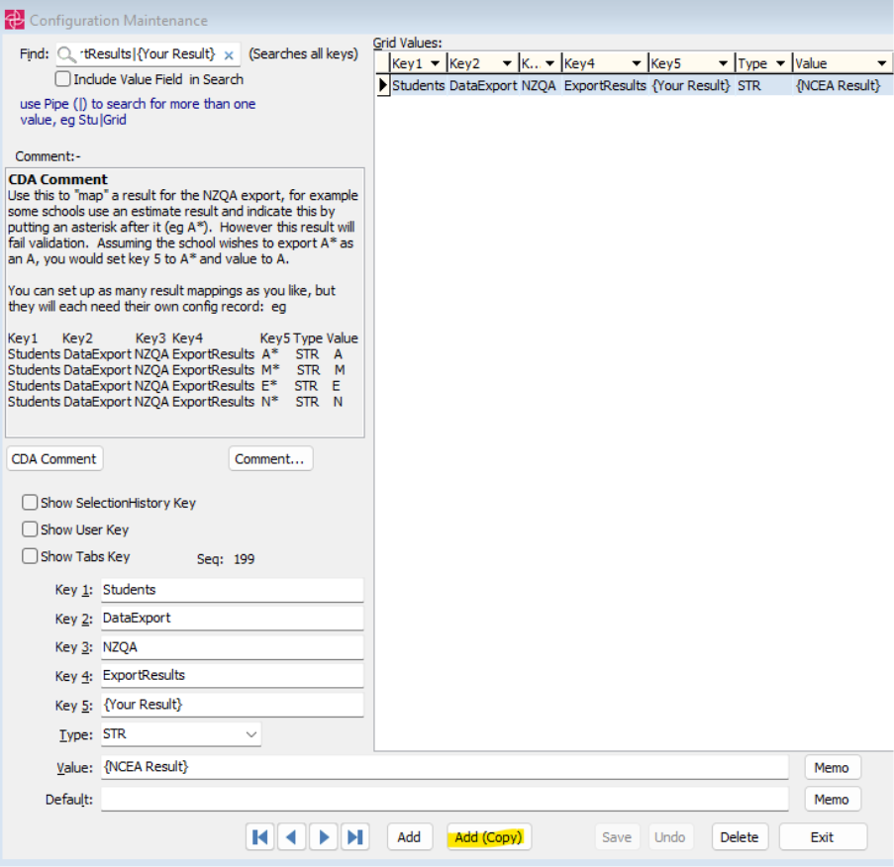Click the Key 3 field containing NZQA
The image size is (894, 867).
[x=232, y=647]
